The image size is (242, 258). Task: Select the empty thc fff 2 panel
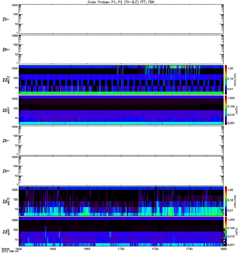[x=121, y=171]
